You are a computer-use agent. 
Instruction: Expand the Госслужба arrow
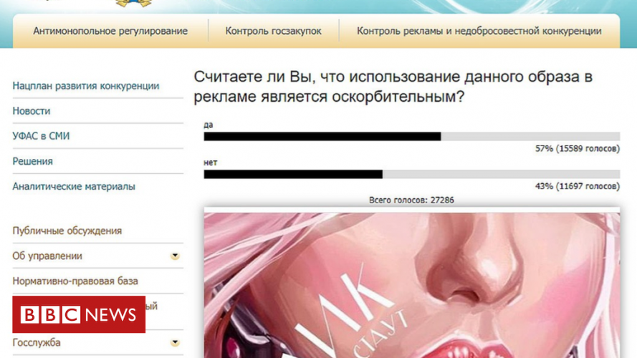coord(175,342)
